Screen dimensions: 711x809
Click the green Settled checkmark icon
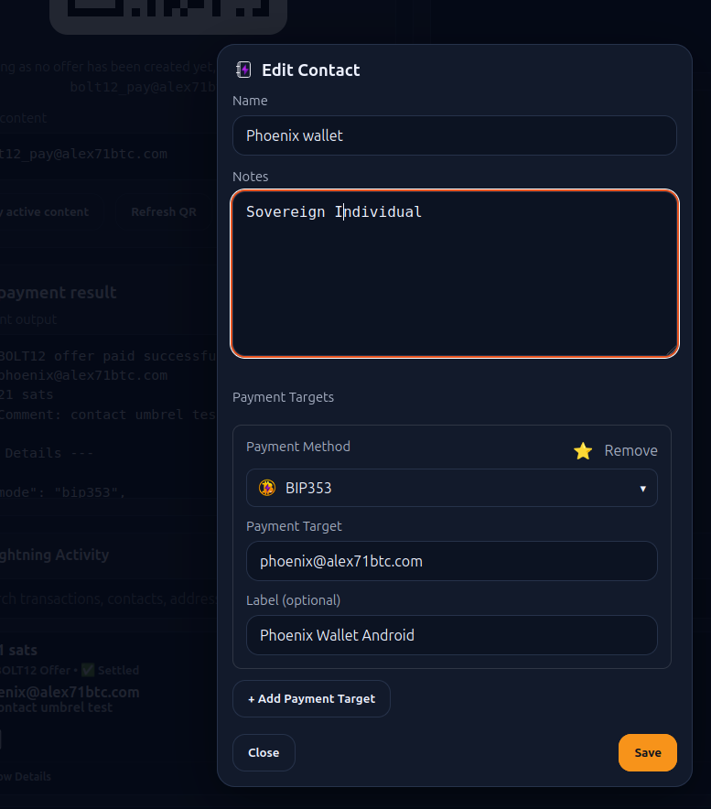(x=88, y=670)
